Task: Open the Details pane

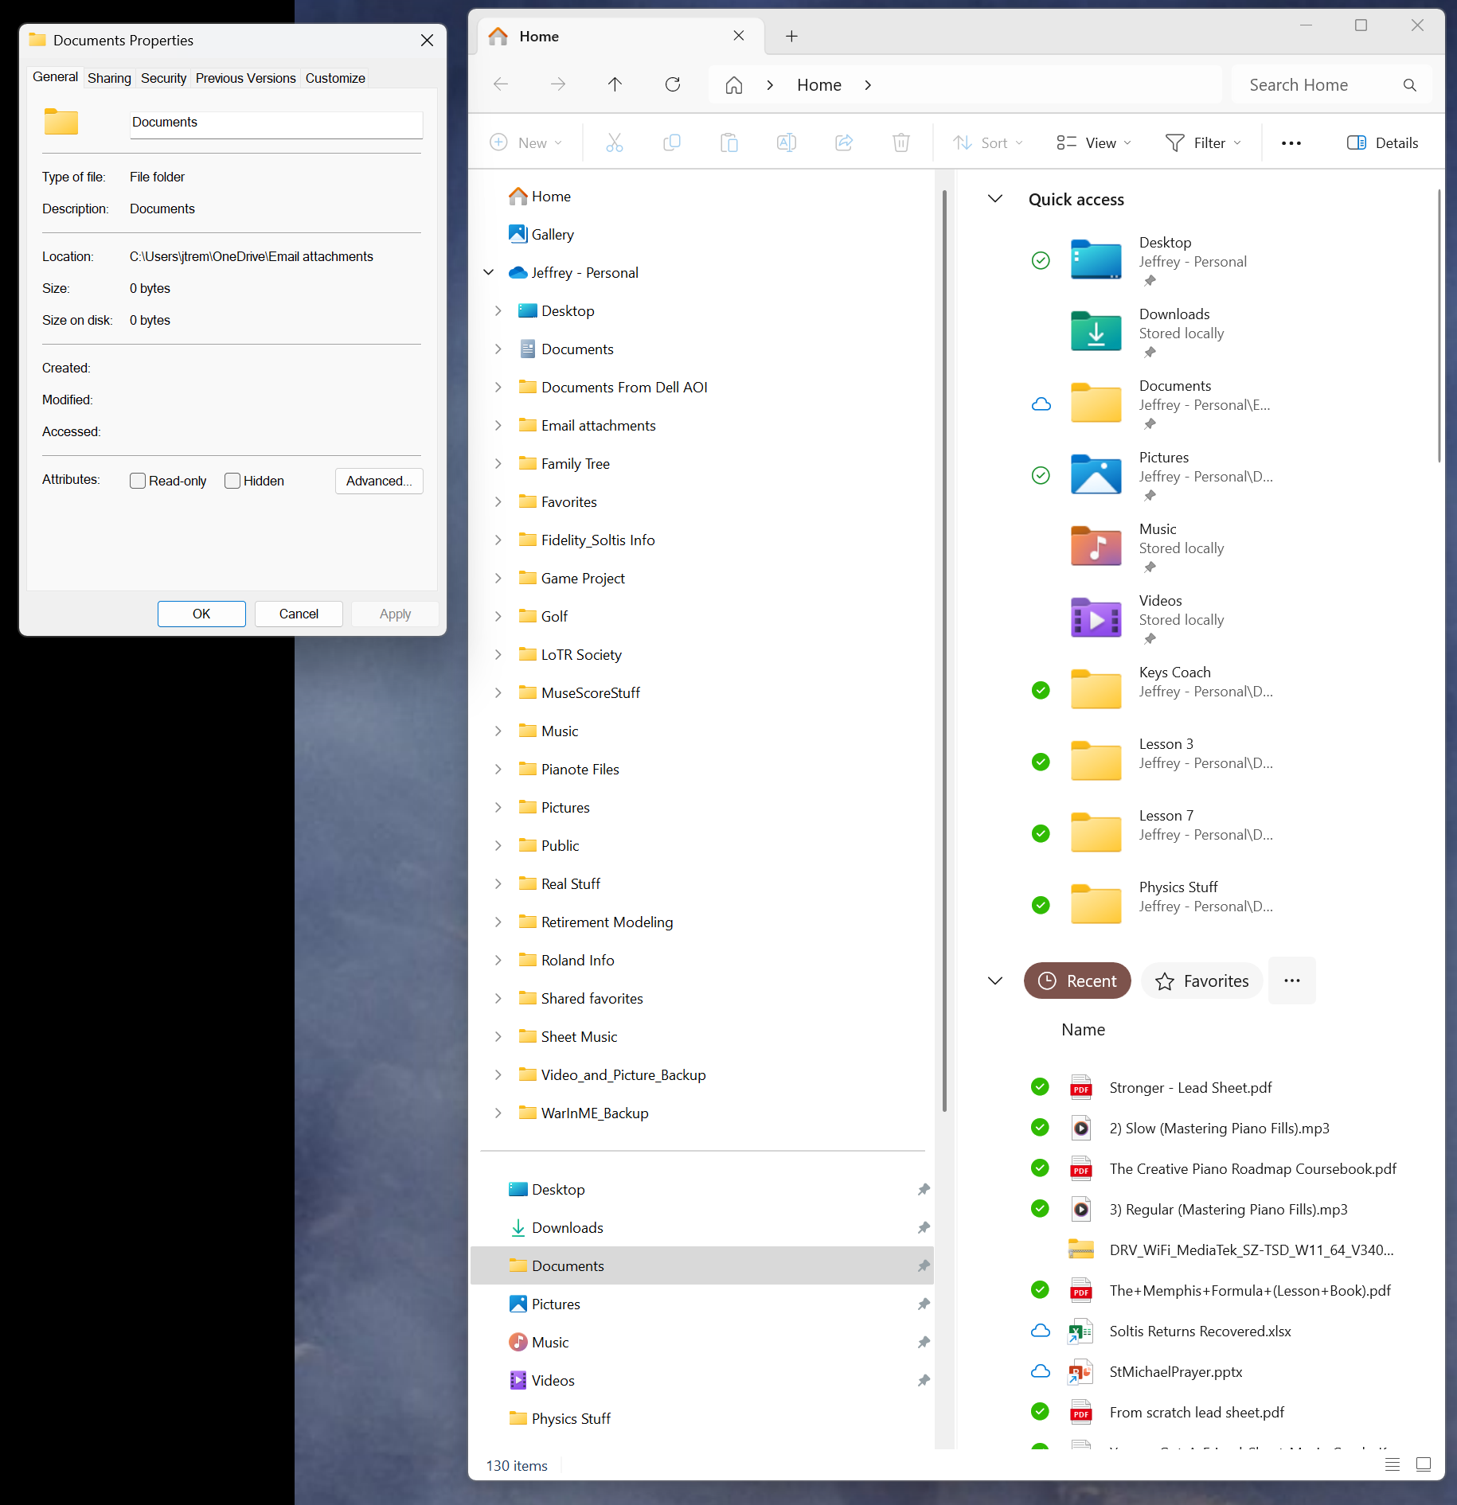Action: click(1383, 142)
